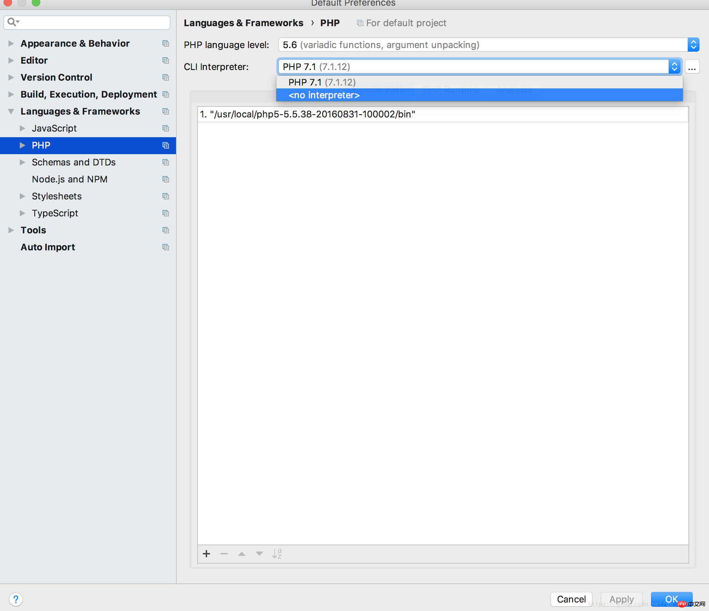Select the <no interpreter> option

coord(324,95)
